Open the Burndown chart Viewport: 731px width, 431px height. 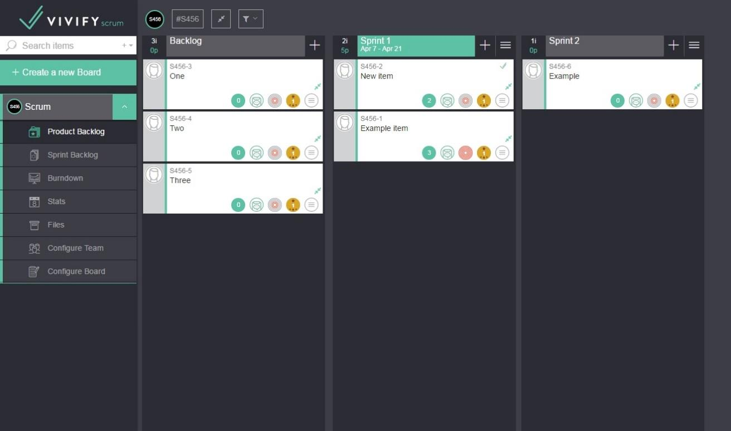pos(70,178)
